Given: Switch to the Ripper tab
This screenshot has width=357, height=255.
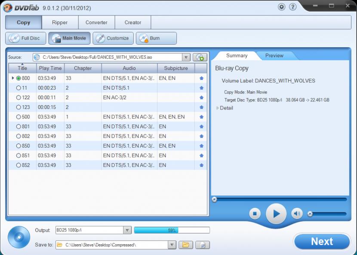Looking at the screenshot, I should pyautogui.click(x=60, y=22).
